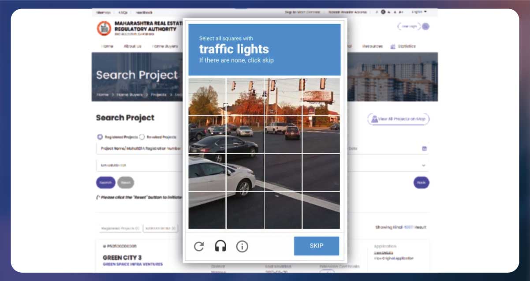Expand dropdown chevron below the date field

pos(424,165)
